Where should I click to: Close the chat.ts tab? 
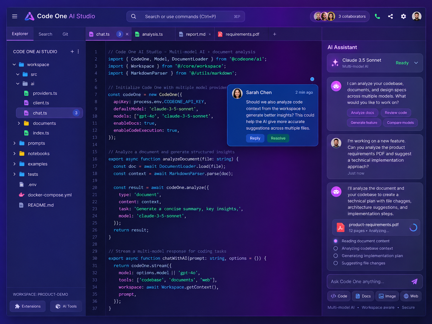127,34
